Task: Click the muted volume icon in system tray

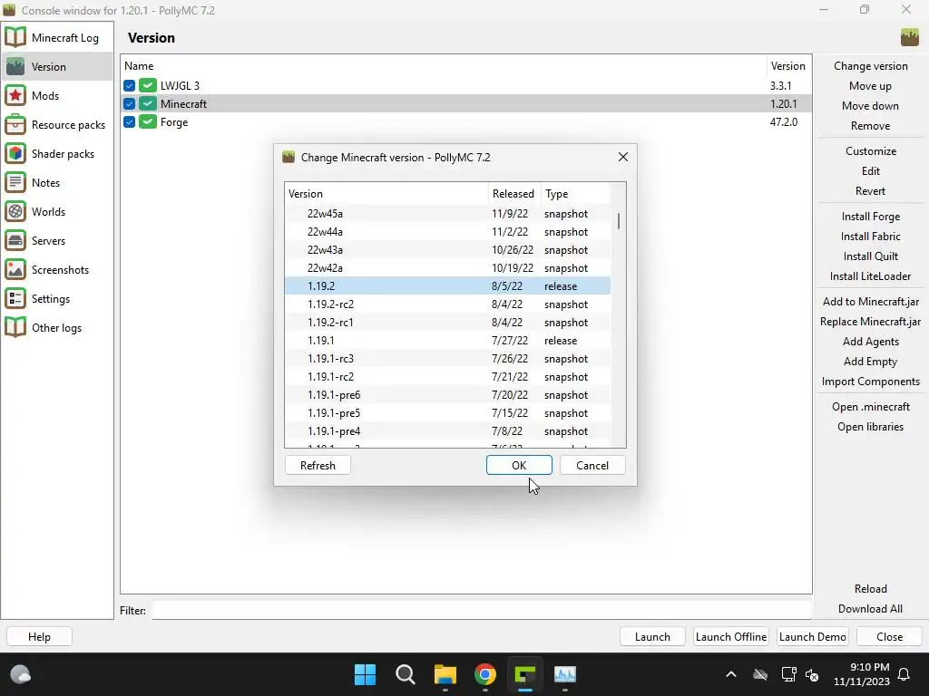Action: 812,674
